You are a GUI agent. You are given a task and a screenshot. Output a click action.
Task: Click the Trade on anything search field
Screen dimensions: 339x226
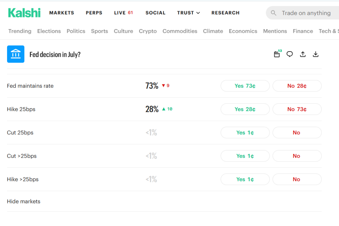(303, 13)
